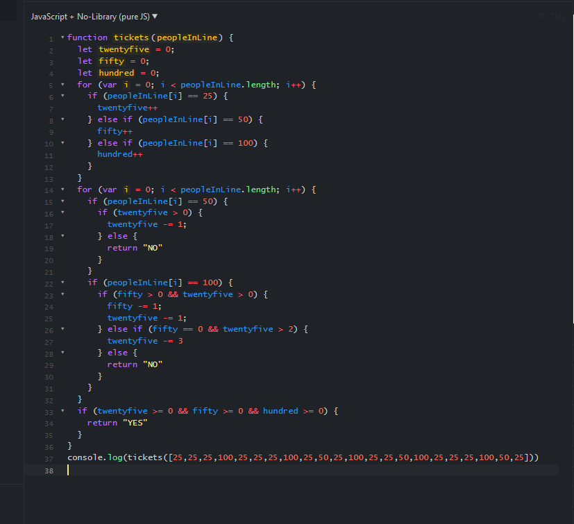Click line number 37 in the gutter
Screen dimensions: 574x524
[49, 459]
